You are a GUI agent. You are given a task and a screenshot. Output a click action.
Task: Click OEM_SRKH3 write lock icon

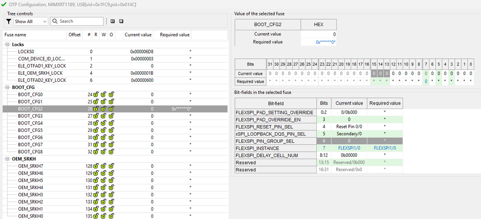104,194
